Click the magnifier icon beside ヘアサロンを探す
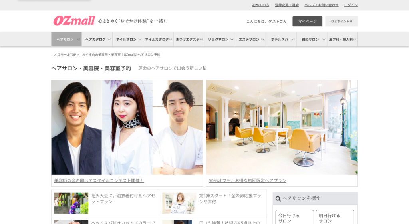 (278, 199)
